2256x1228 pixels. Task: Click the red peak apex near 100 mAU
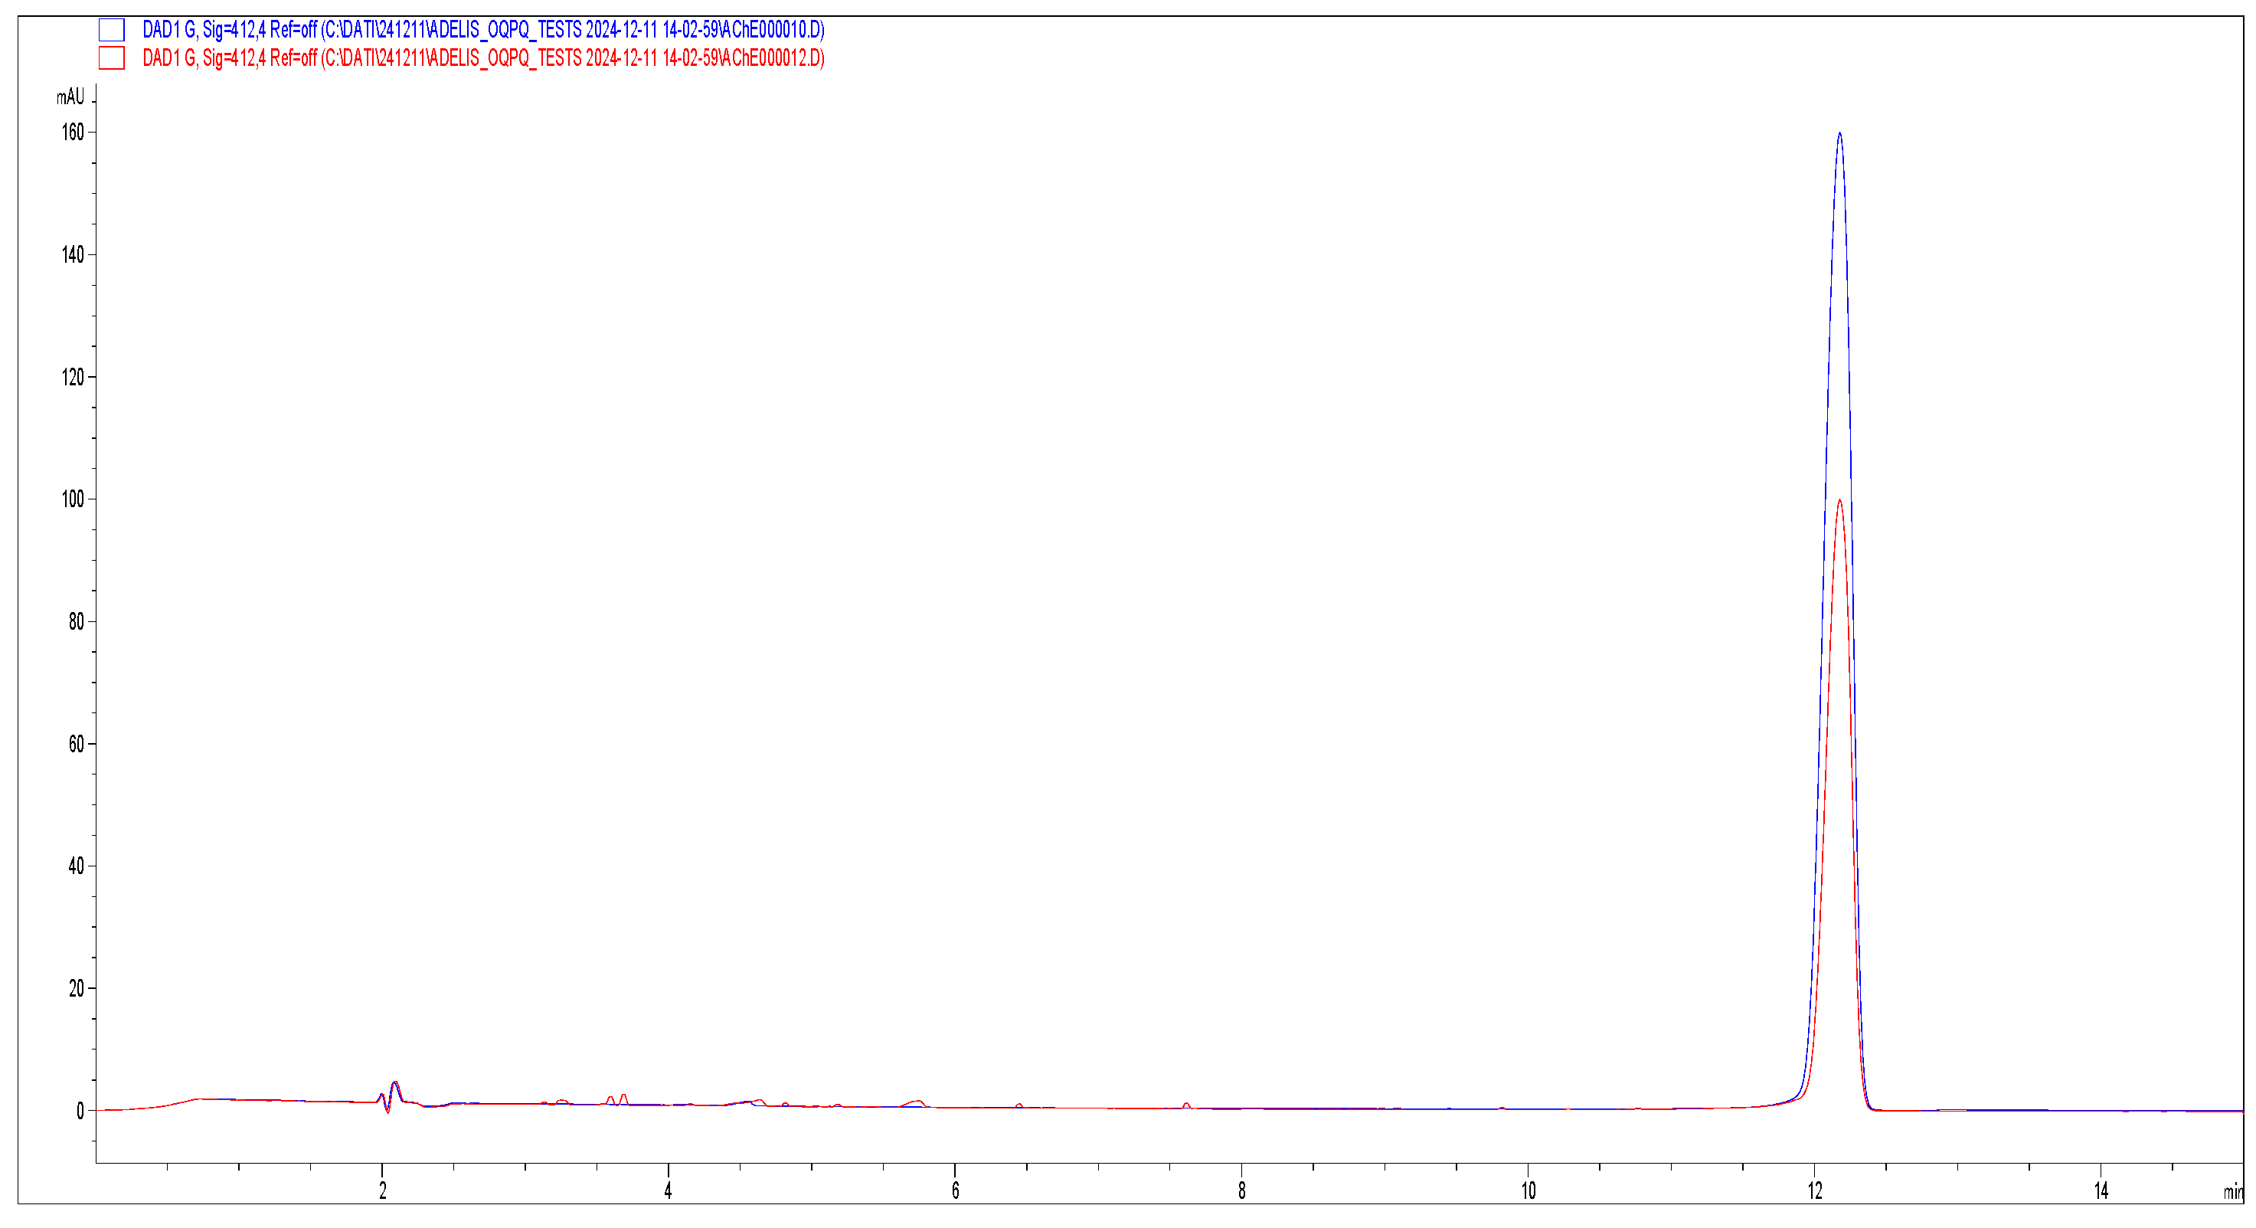tap(1839, 501)
